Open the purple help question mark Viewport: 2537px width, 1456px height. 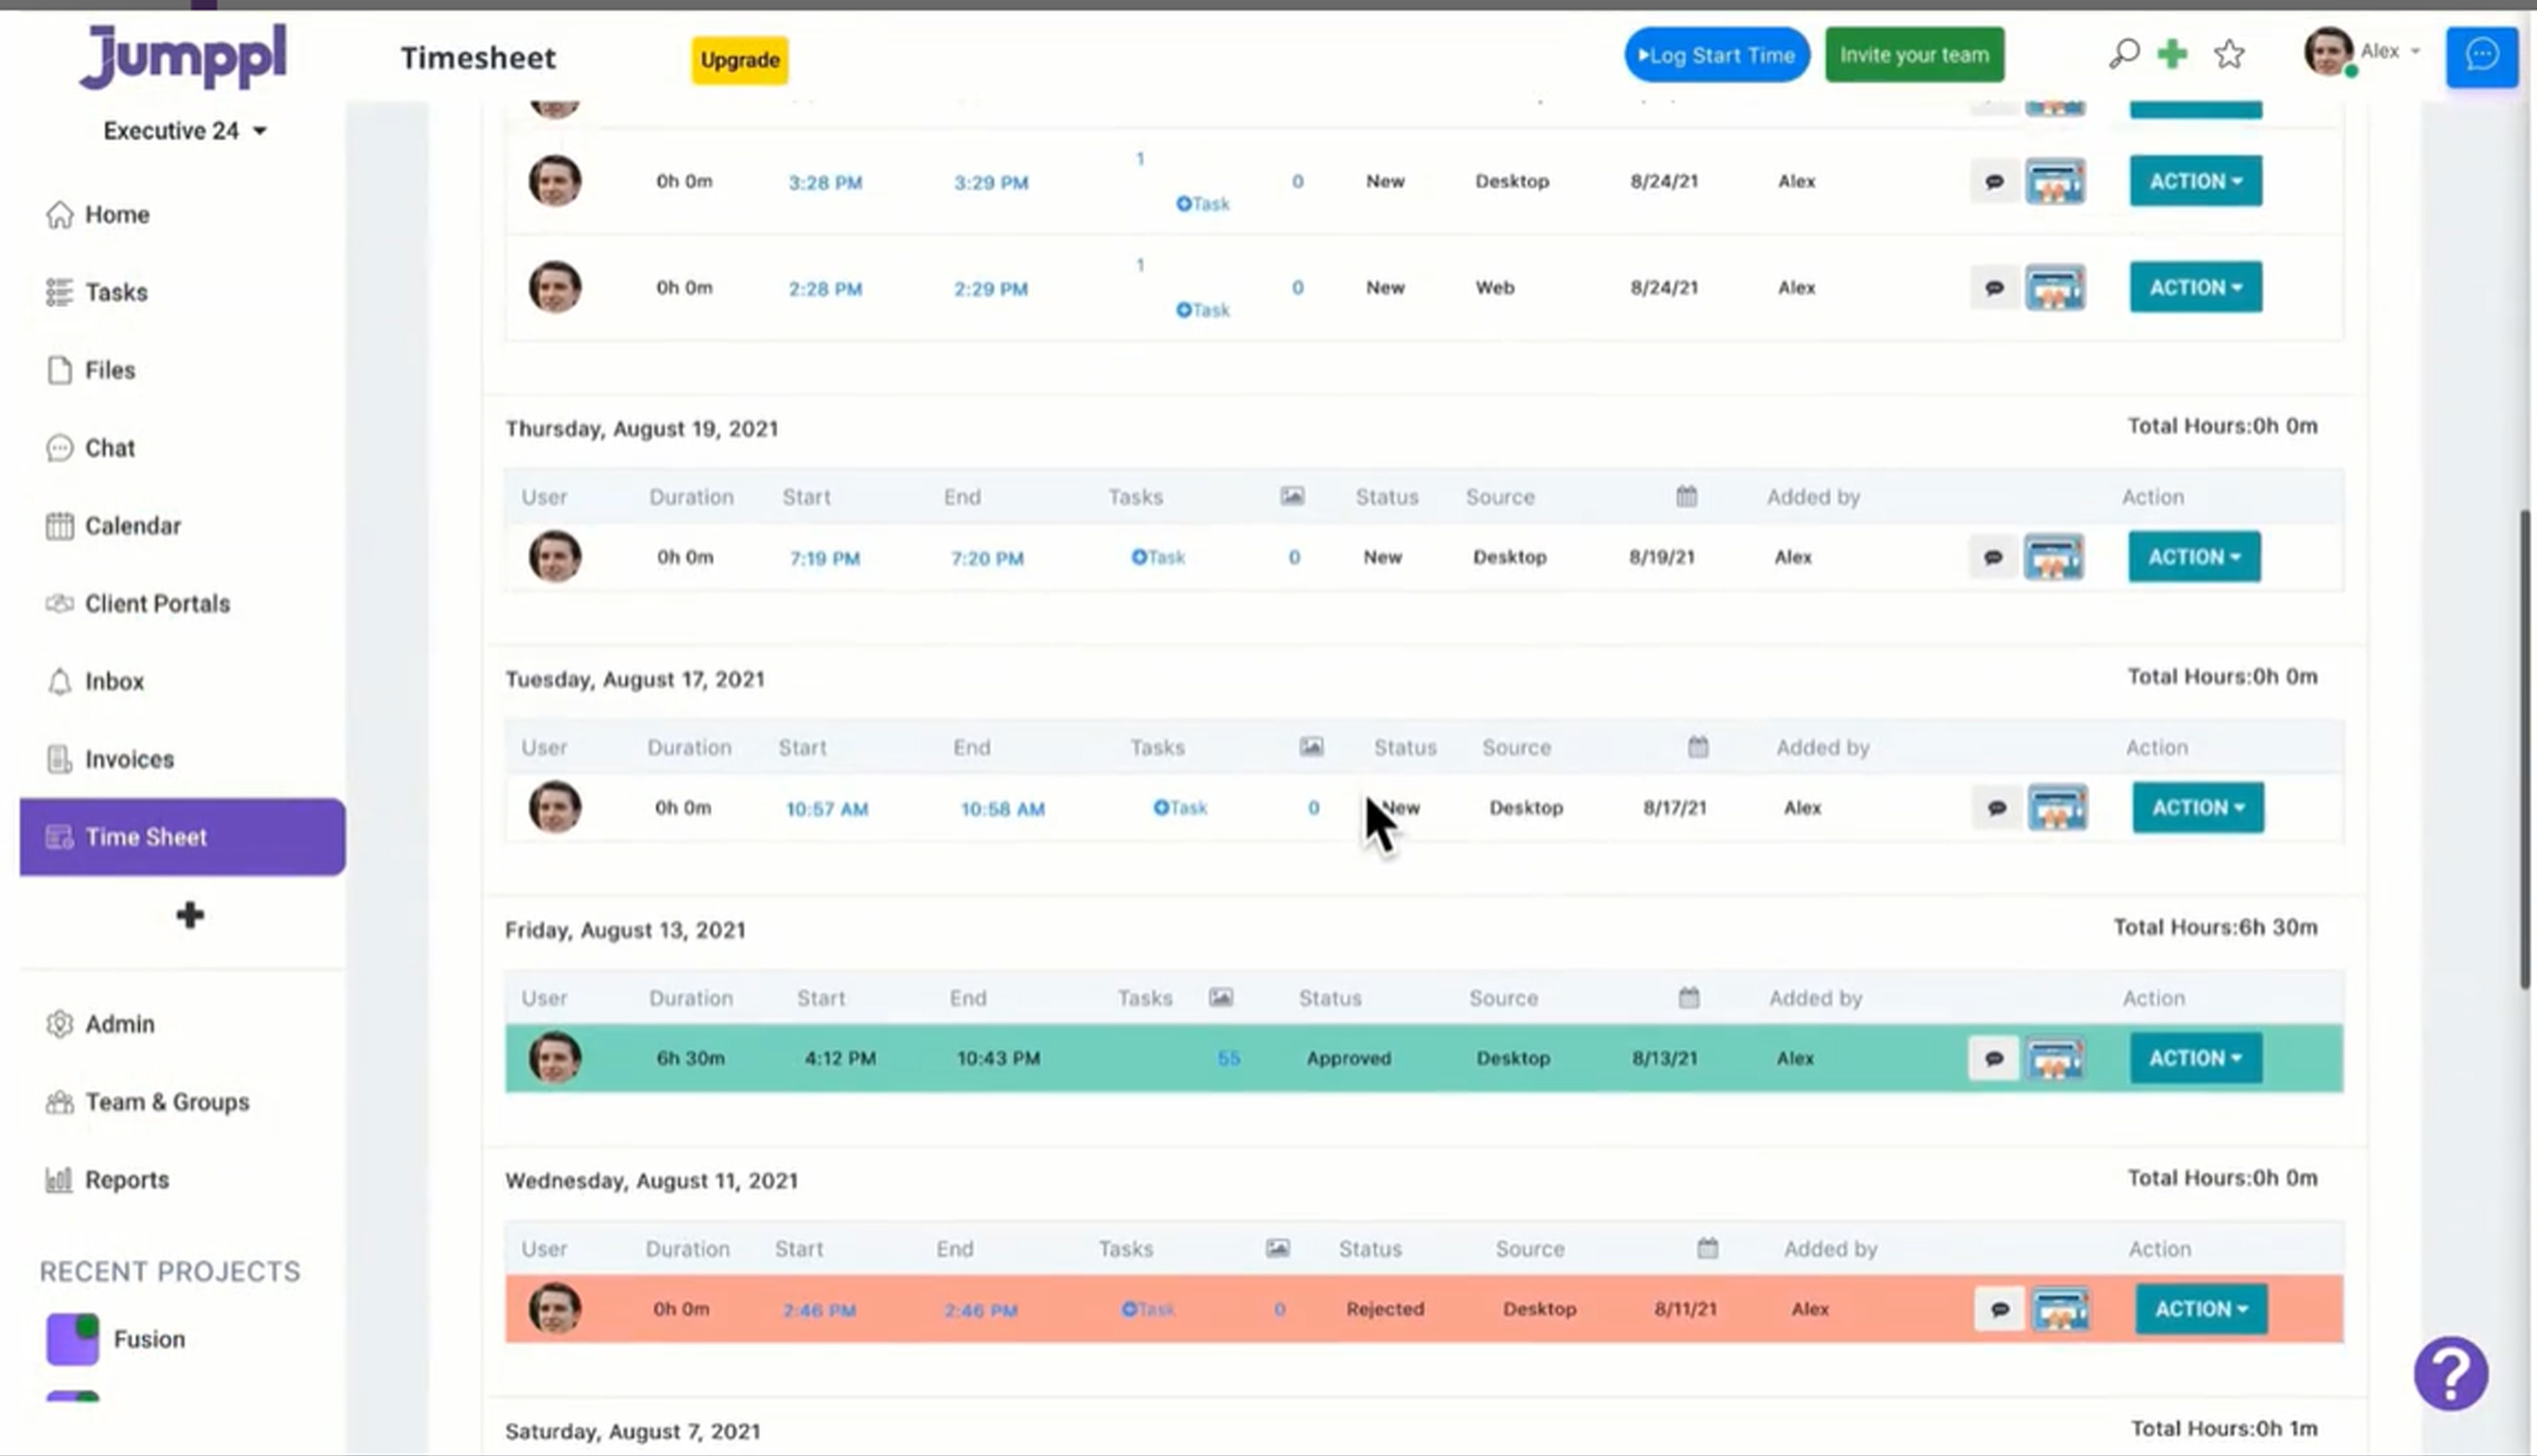pos(2451,1373)
